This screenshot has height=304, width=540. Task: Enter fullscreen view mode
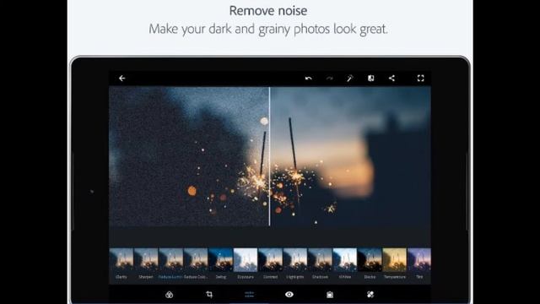(x=420, y=79)
